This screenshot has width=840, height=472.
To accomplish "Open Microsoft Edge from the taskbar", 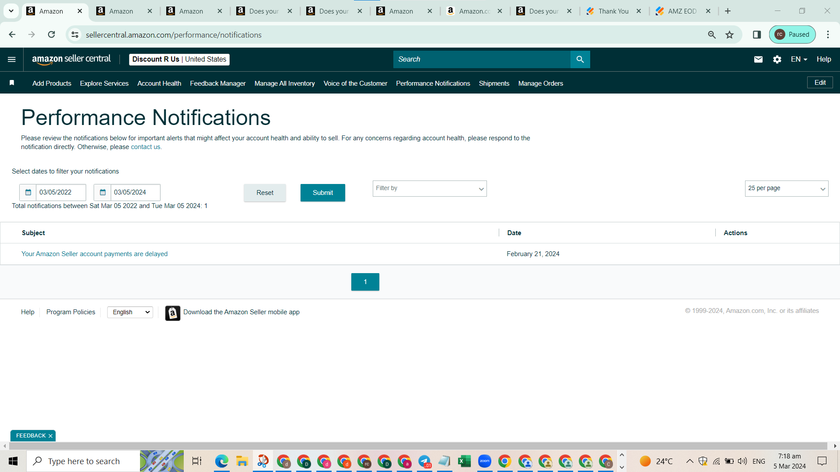I will (221, 461).
